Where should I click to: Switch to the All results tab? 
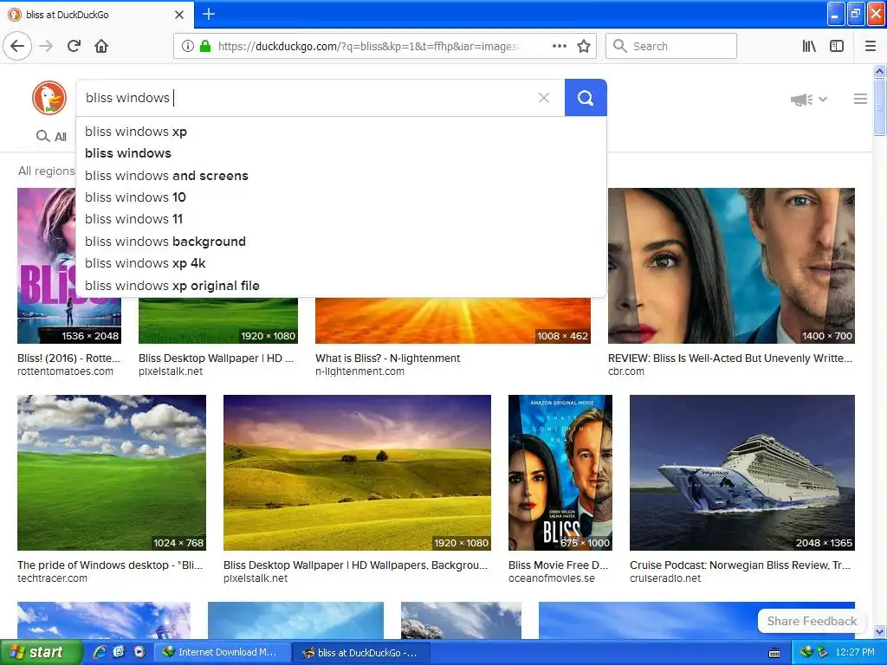(51, 136)
